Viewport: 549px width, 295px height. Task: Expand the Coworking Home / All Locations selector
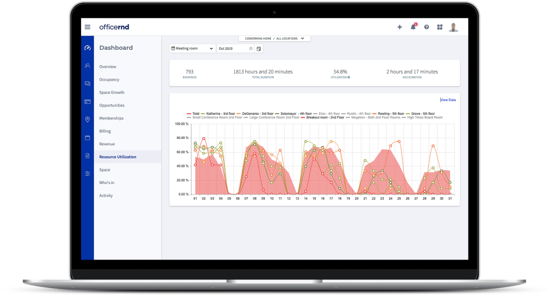274,38
